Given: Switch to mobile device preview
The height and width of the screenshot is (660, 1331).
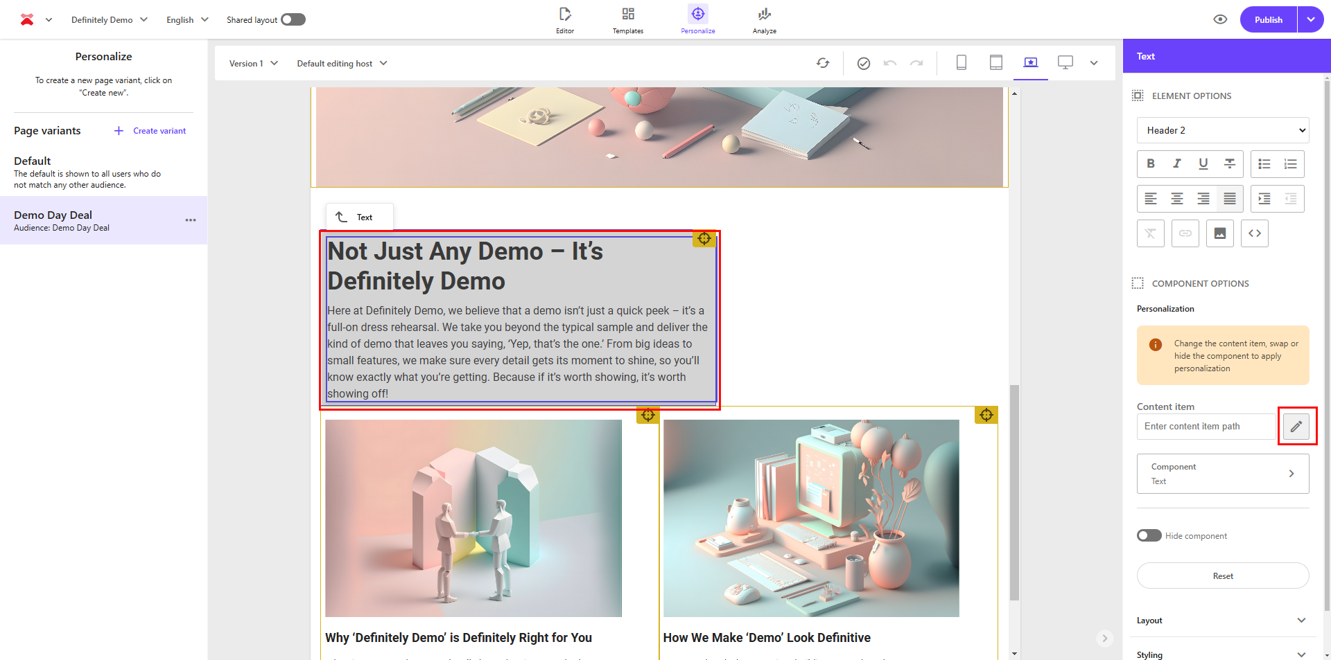Looking at the screenshot, I should [x=962, y=63].
